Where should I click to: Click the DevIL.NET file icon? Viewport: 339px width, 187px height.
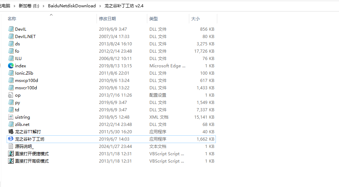[x=11, y=36]
